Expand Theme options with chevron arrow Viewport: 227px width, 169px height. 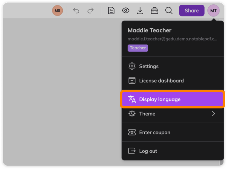pyautogui.click(x=213, y=114)
